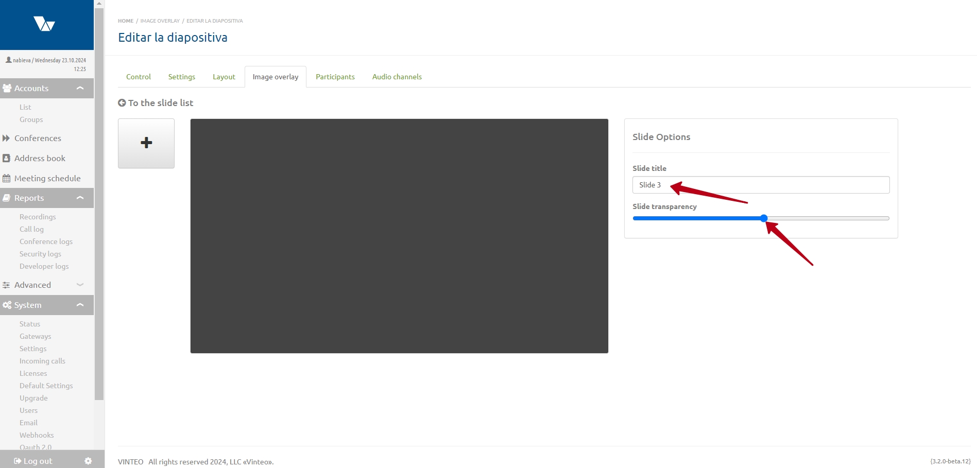Image resolution: width=977 pixels, height=468 pixels.
Task: Open the Audio channels tab
Action: tap(397, 77)
